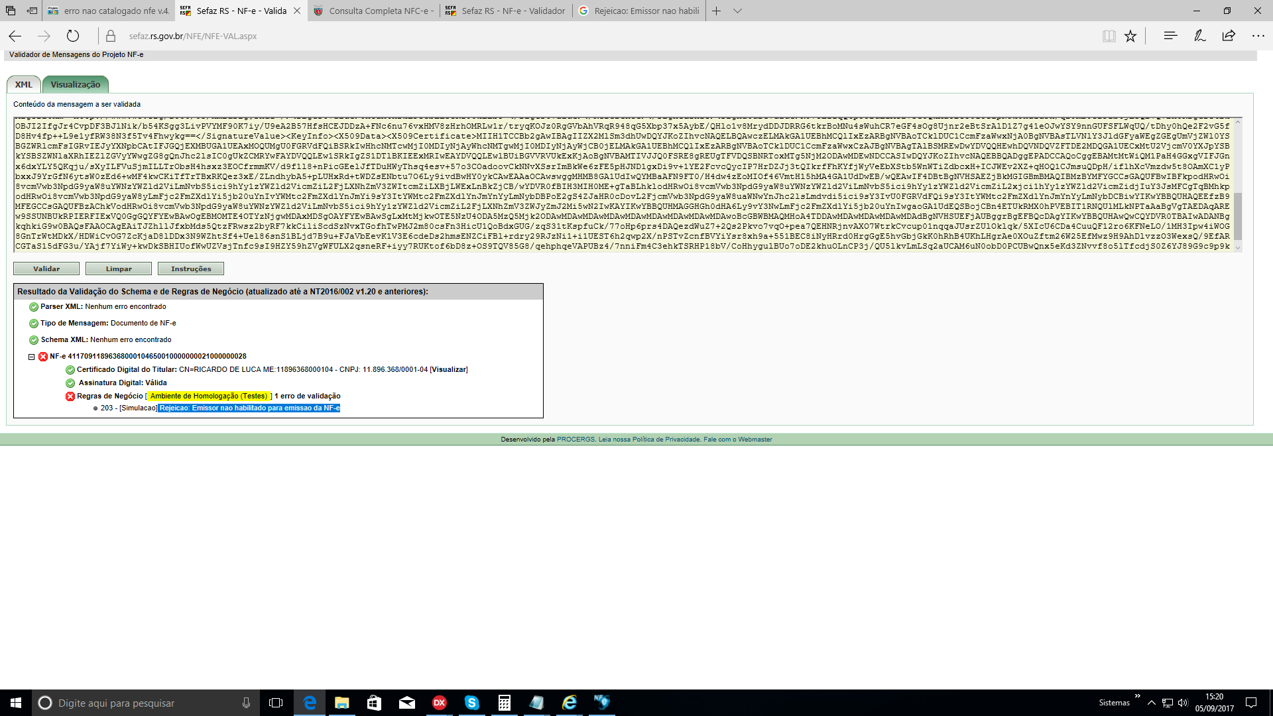This screenshot has width=1273, height=716.
Task: Open File Explorer from the taskbar
Action: (342, 703)
